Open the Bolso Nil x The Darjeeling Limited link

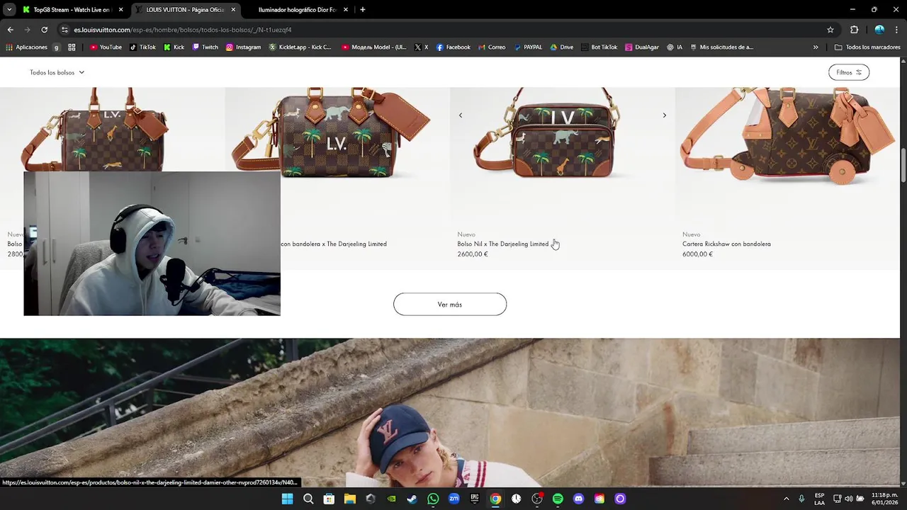pos(503,244)
